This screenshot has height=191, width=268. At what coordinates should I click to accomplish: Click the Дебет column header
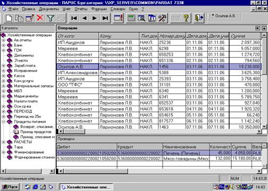[87, 147]
